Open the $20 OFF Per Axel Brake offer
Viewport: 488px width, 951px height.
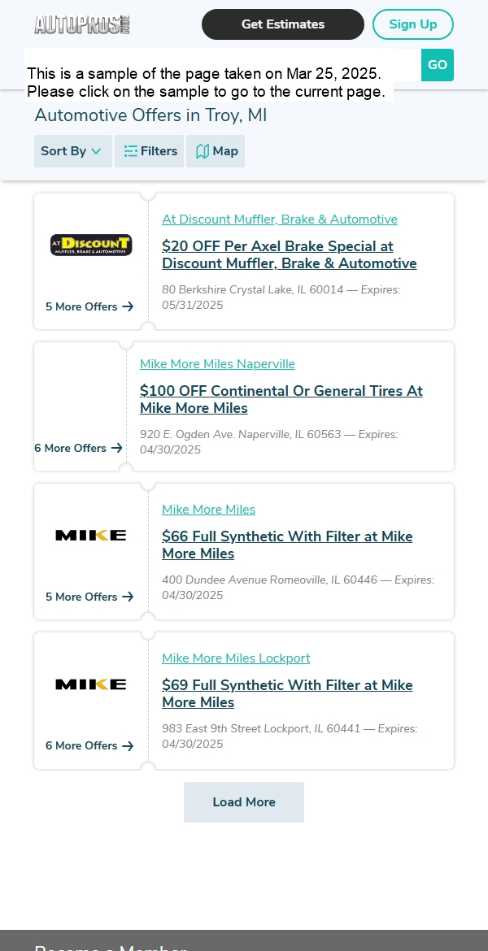tap(289, 254)
